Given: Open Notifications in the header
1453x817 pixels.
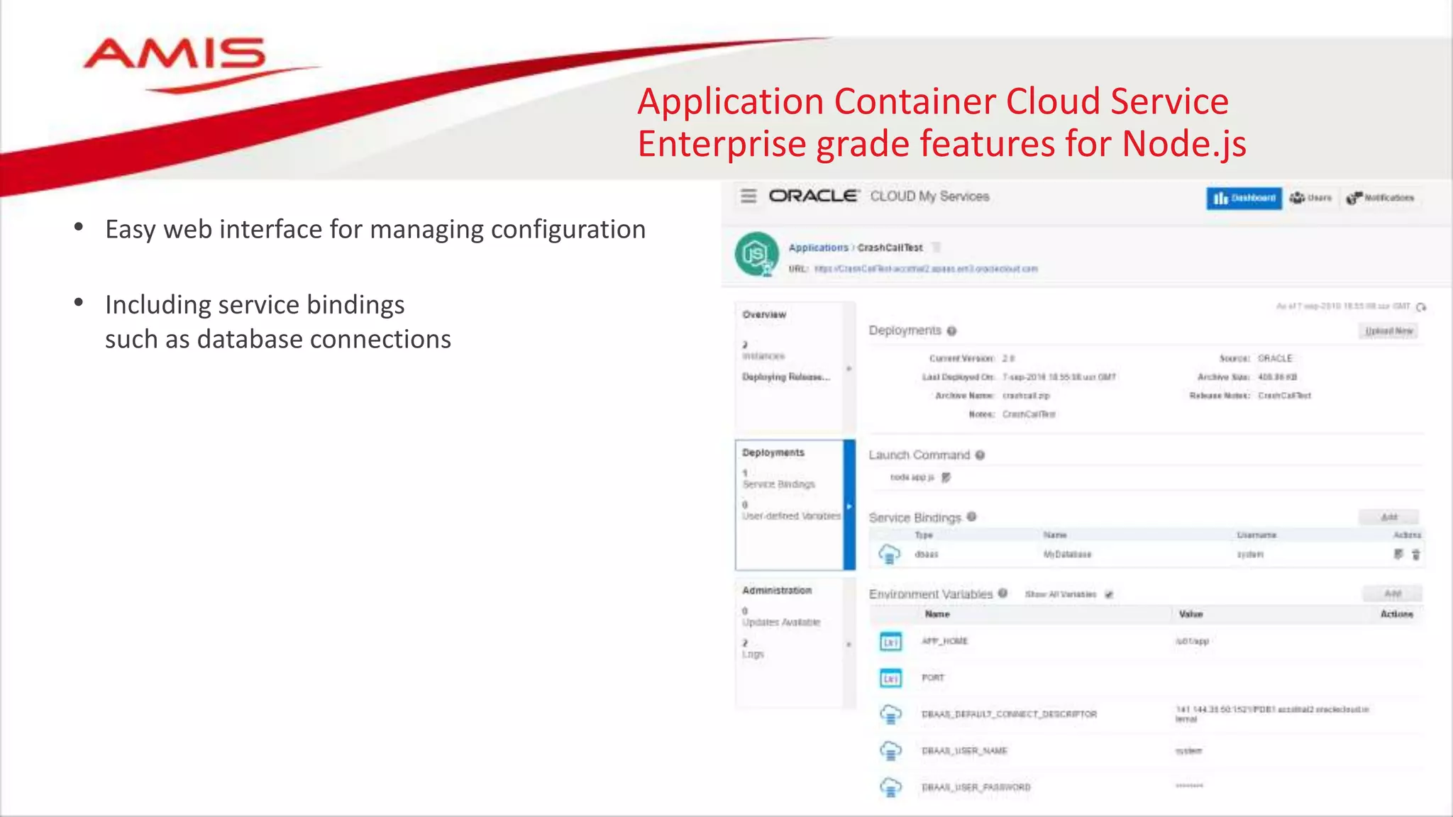Looking at the screenshot, I should tap(1380, 198).
